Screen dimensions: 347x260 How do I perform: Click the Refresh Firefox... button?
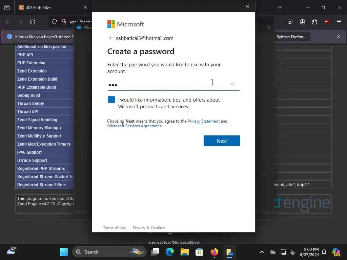pyautogui.click(x=291, y=37)
